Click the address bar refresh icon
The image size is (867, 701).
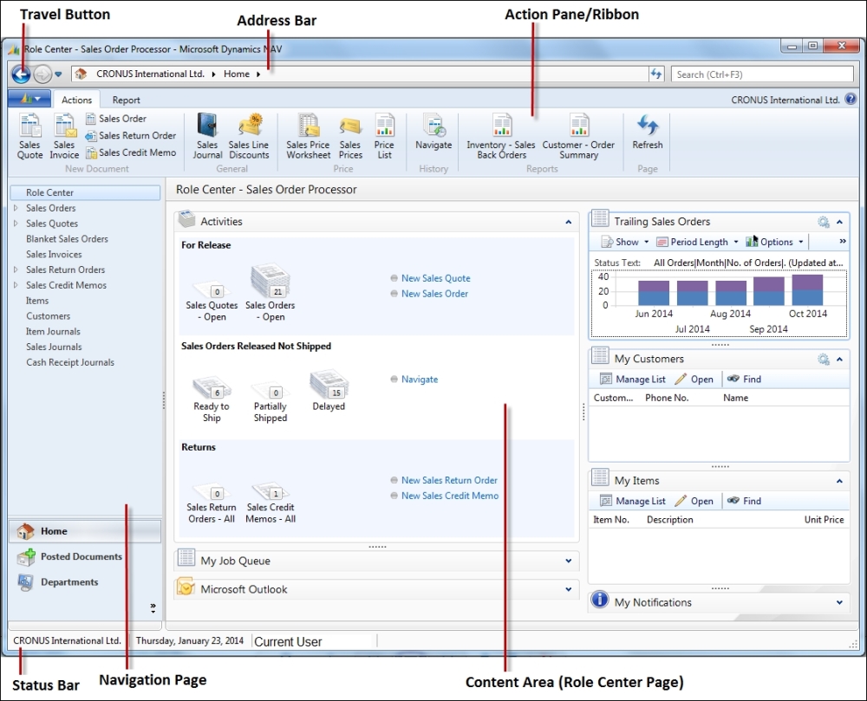(655, 74)
